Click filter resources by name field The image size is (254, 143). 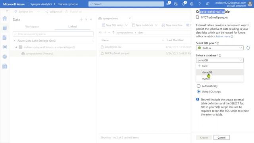coord(53,34)
